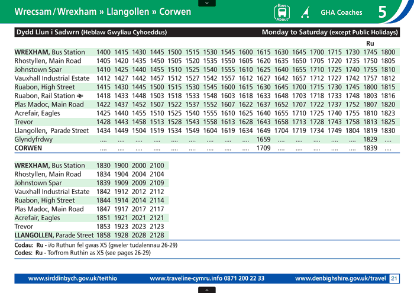The height and width of the screenshot is (293, 414).
Task: Click page number 21 box
Action: coord(394,278)
